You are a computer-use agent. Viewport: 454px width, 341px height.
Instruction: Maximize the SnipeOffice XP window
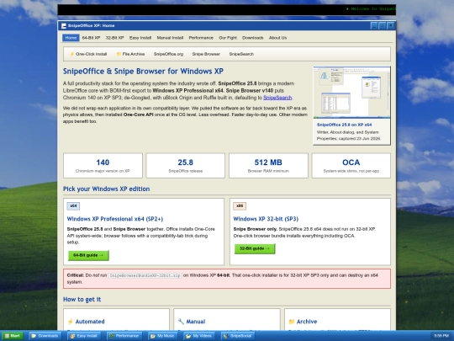coord(383,26)
